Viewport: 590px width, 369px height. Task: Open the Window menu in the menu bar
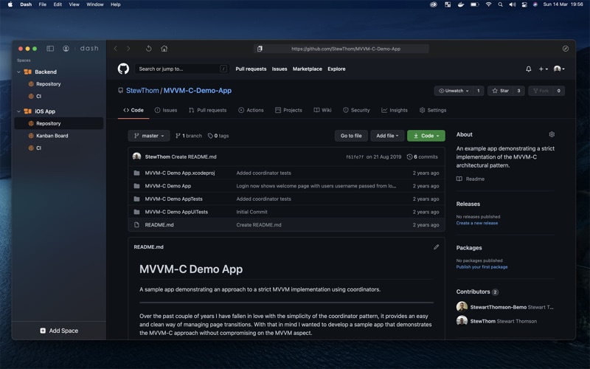coord(95,4)
